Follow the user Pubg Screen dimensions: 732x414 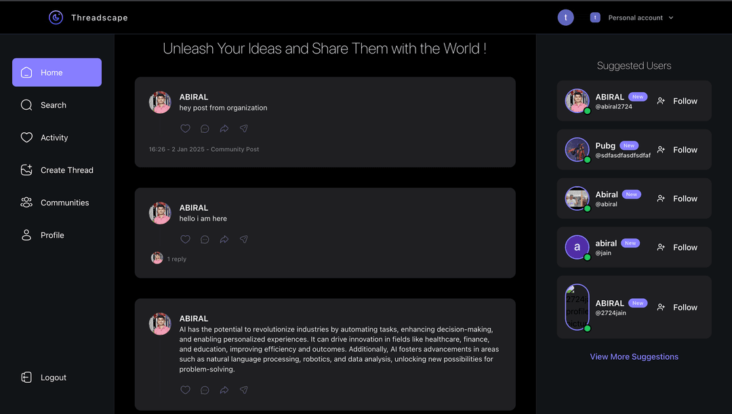(677, 150)
